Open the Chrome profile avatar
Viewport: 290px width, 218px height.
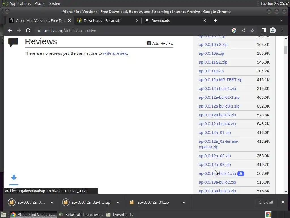273,30
